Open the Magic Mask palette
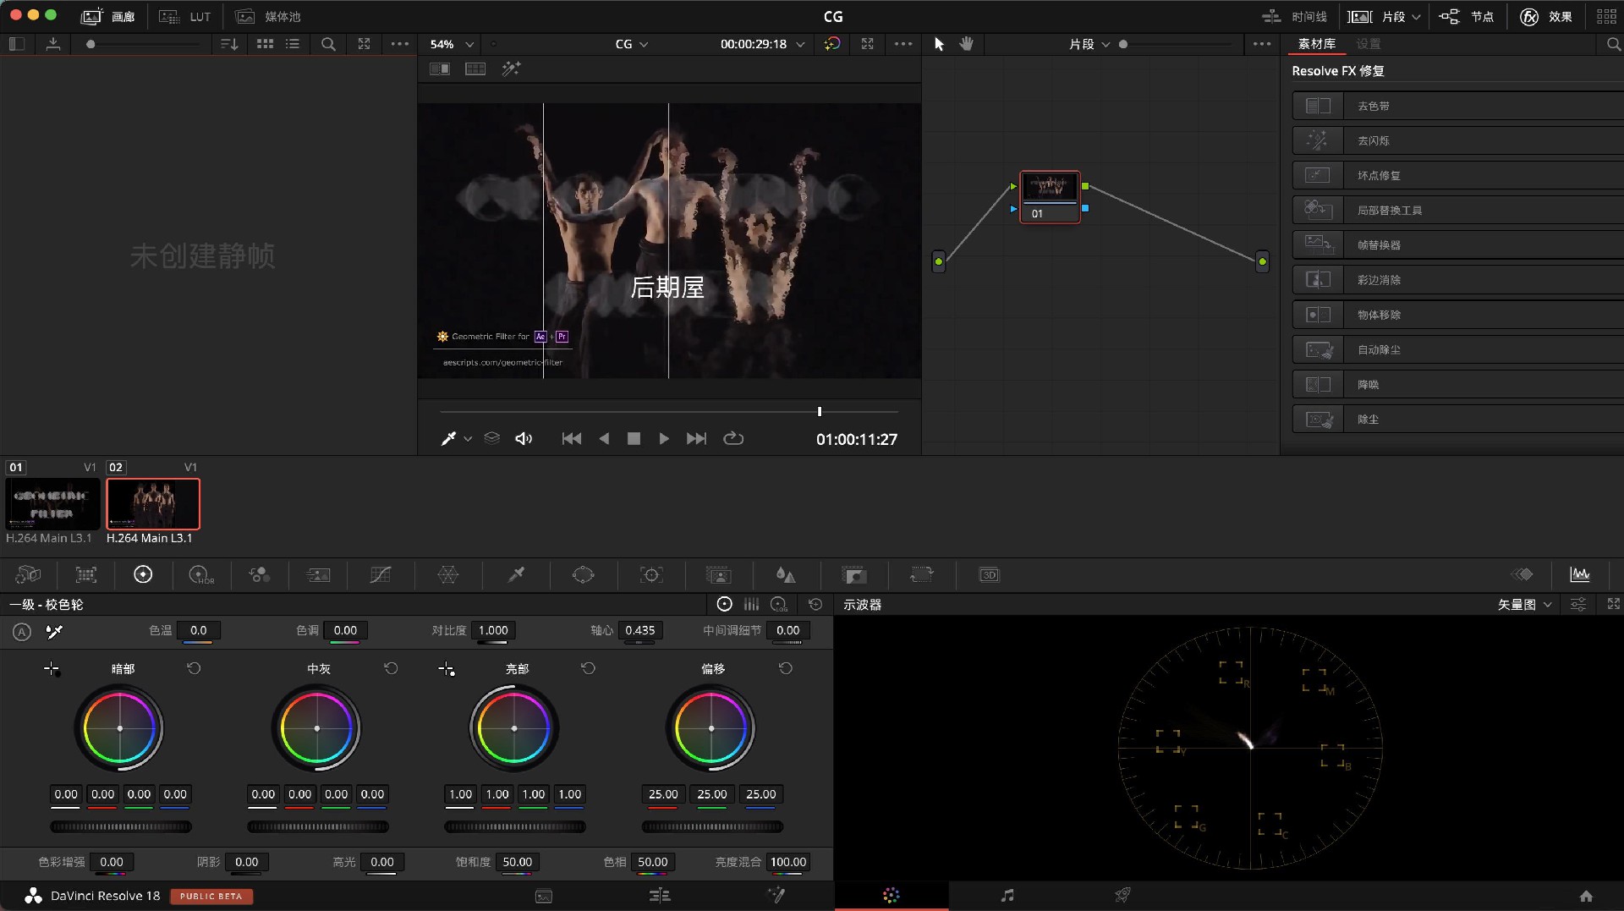This screenshot has width=1624, height=911. pyautogui.click(x=718, y=575)
